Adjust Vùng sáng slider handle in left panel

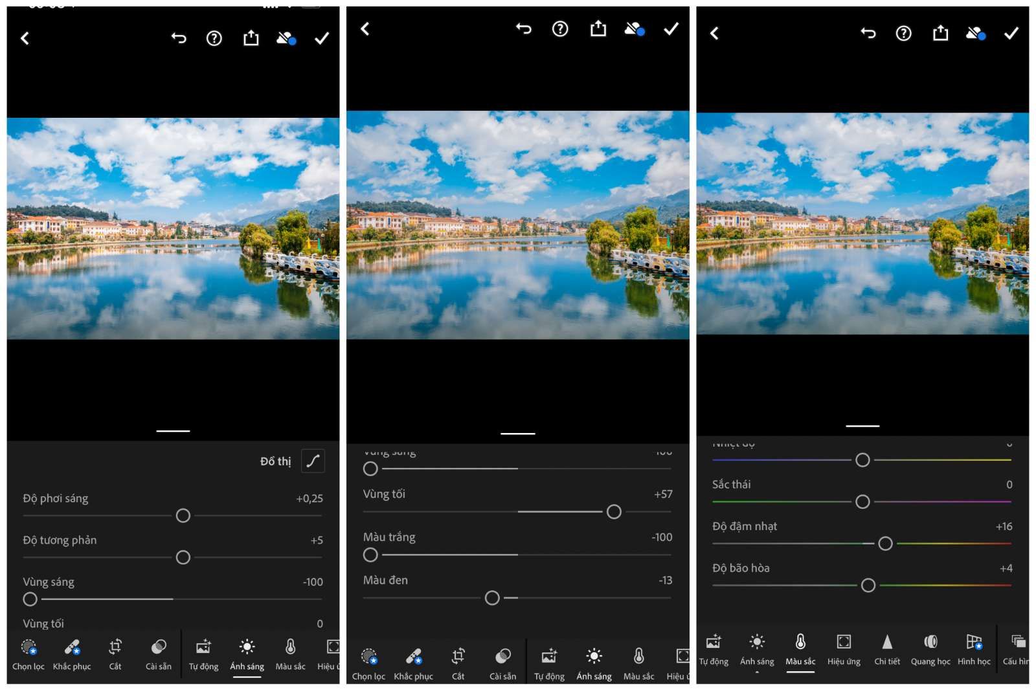30,599
